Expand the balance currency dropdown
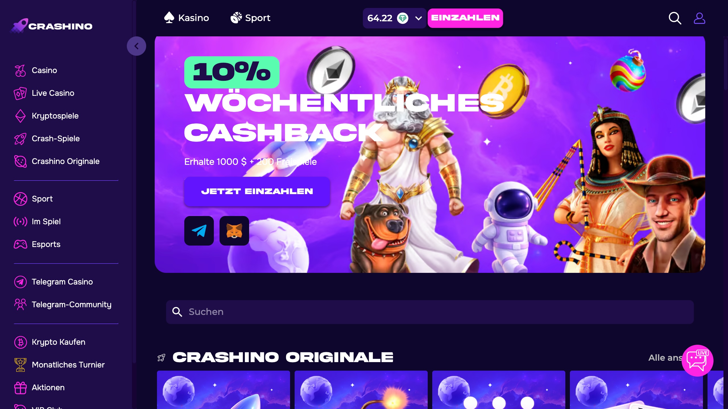 tap(418, 18)
